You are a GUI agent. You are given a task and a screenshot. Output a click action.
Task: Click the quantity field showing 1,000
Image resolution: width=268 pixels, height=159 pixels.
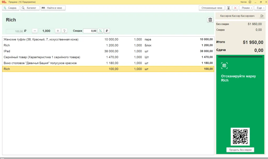pyautogui.click(x=46, y=31)
